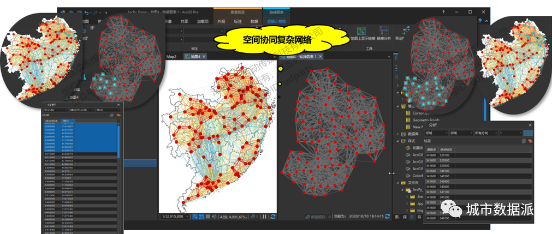This screenshot has width=552, height=234.
Task: Refresh the map view
Action: pos(273,217)
